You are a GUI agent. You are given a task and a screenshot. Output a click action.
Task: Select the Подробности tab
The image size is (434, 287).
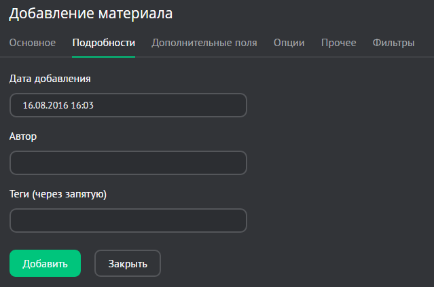pos(104,43)
